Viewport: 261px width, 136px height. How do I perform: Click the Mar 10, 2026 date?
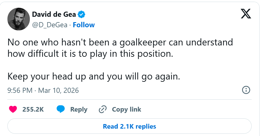point(58,91)
